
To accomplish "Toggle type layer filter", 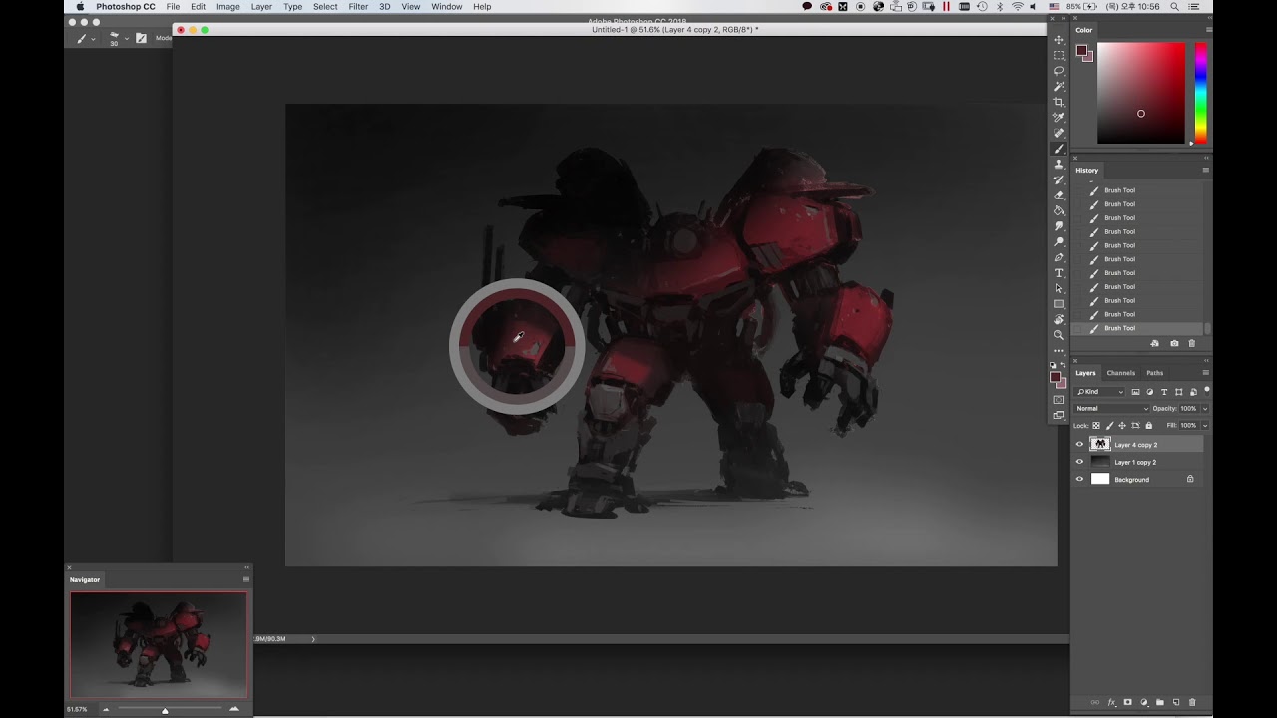I will click(x=1164, y=392).
